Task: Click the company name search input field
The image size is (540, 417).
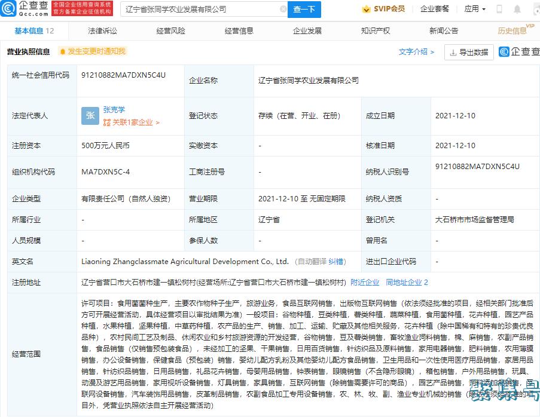Action: pos(200,10)
